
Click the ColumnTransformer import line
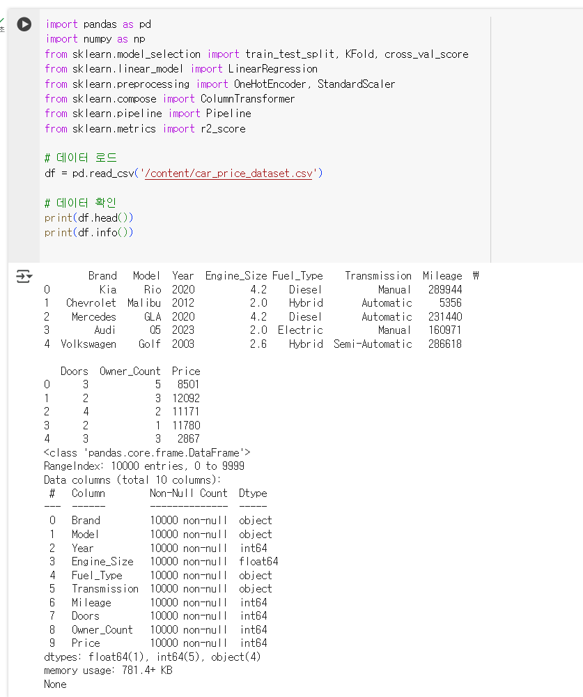click(169, 99)
